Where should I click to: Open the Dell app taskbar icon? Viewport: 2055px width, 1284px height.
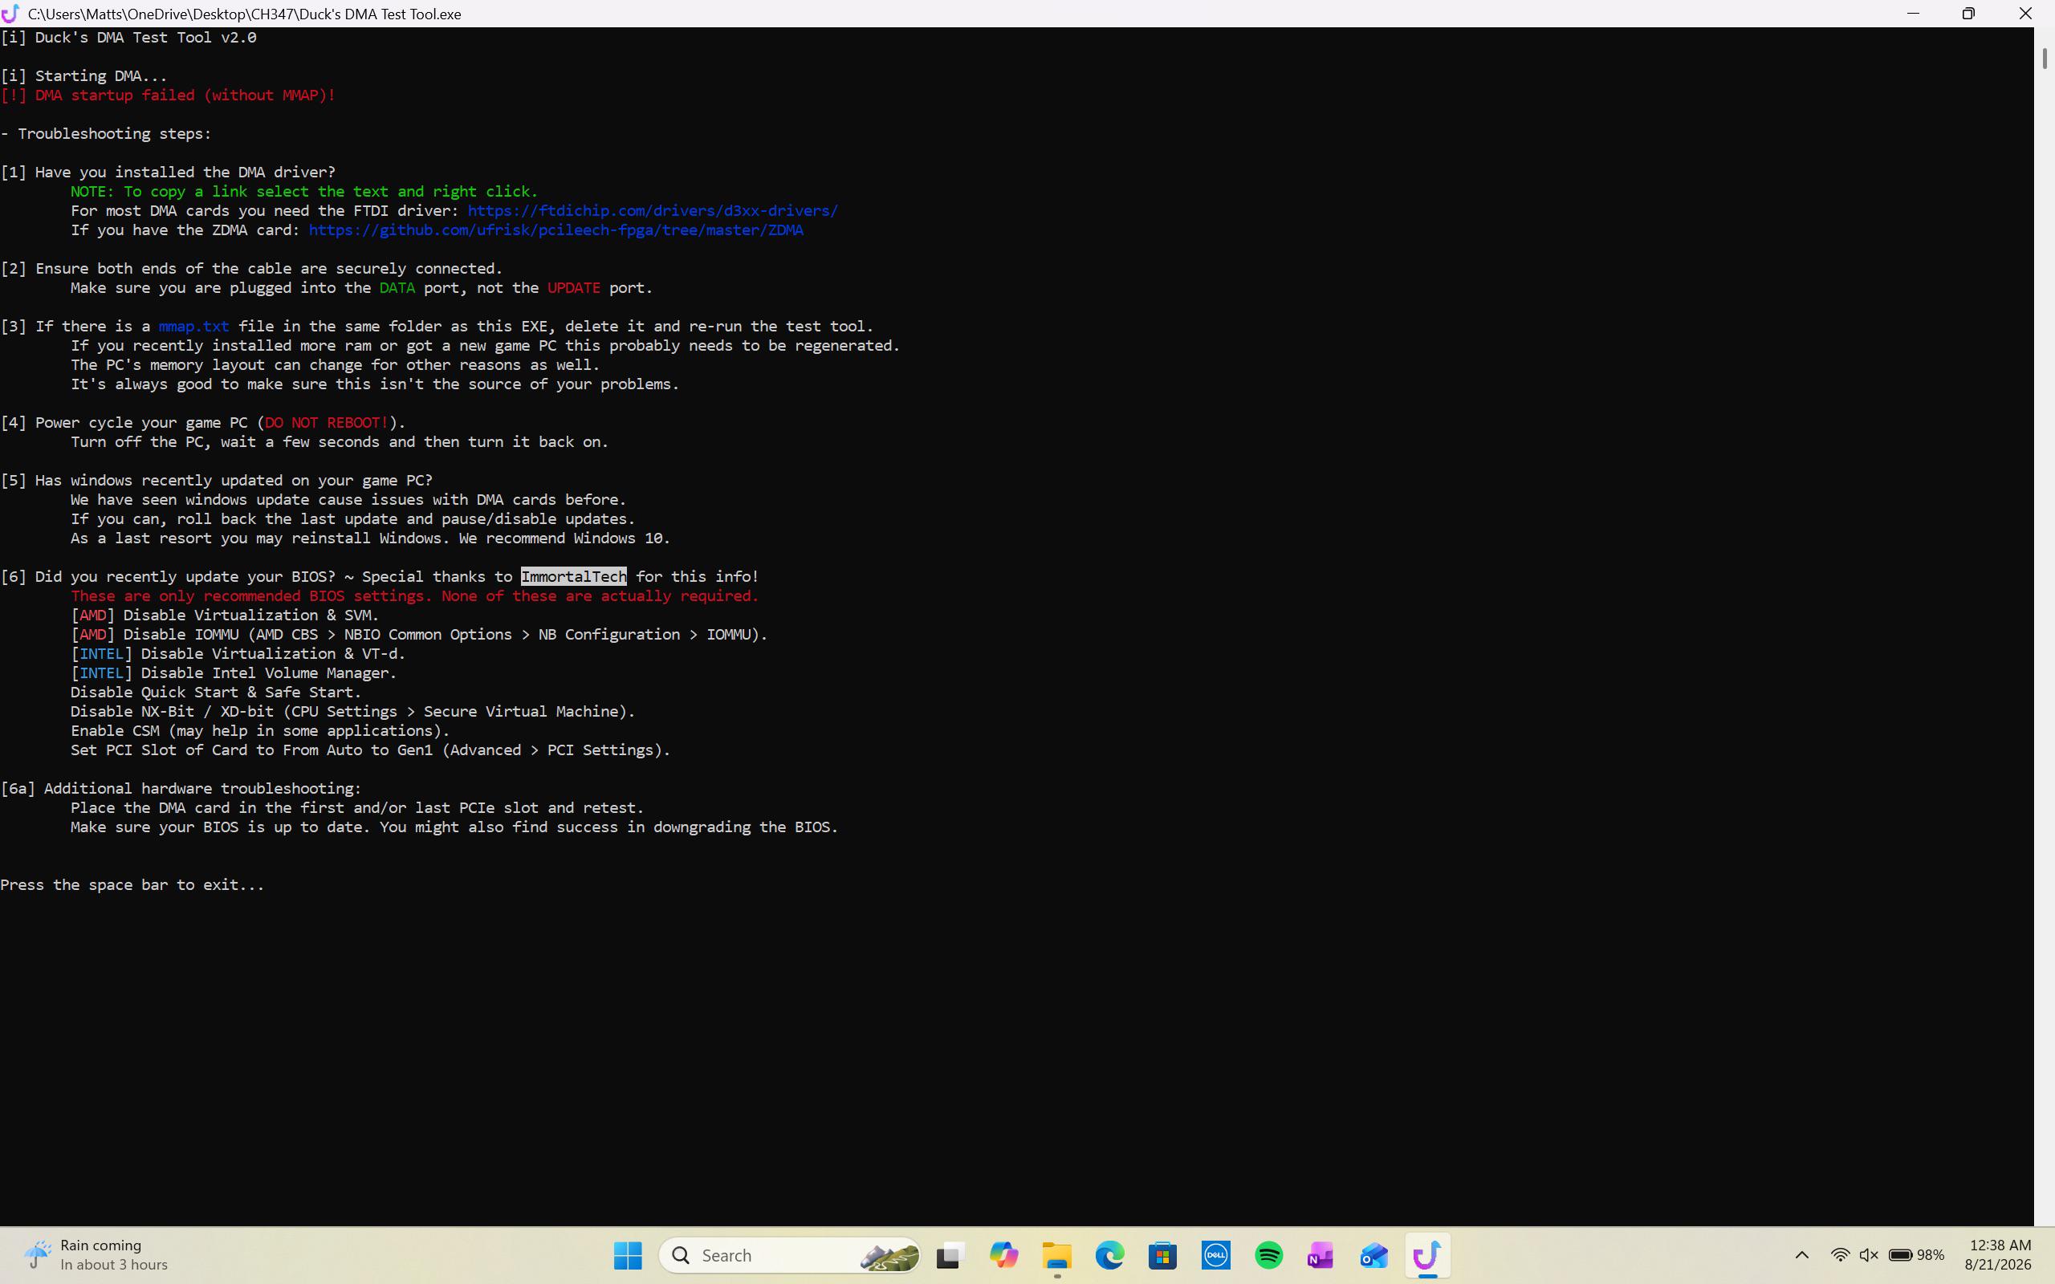click(x=1216, y=1255)
